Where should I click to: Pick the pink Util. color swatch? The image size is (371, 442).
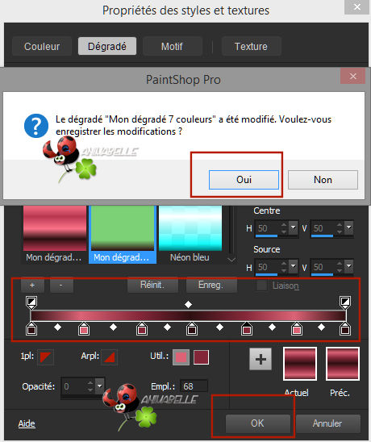coord(181,357)
